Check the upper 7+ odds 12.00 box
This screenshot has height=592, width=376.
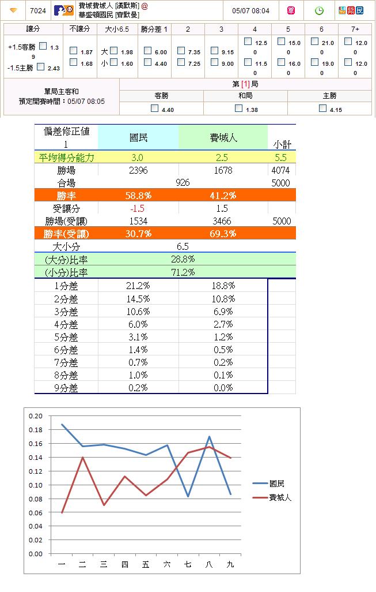click(348, 42)
